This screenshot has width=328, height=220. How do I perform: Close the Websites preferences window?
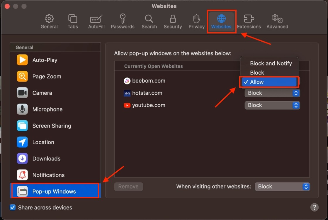coord(7,6)
